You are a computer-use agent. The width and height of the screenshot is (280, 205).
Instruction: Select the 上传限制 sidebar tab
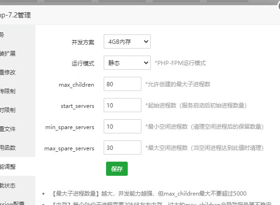[17, 91]
